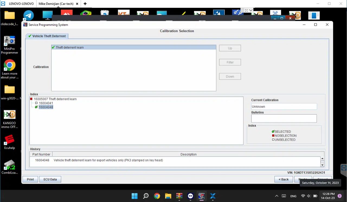
Task: Uncheck the selected 16004048 calibration
Action: (36, 107)
